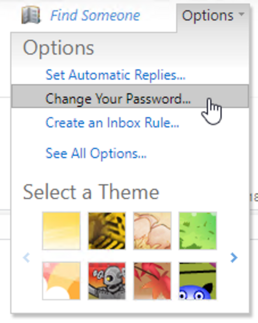Apply the red maple leaves theme
The width and height of the screenshot is (258, 323).
click(x=152, y=281)
